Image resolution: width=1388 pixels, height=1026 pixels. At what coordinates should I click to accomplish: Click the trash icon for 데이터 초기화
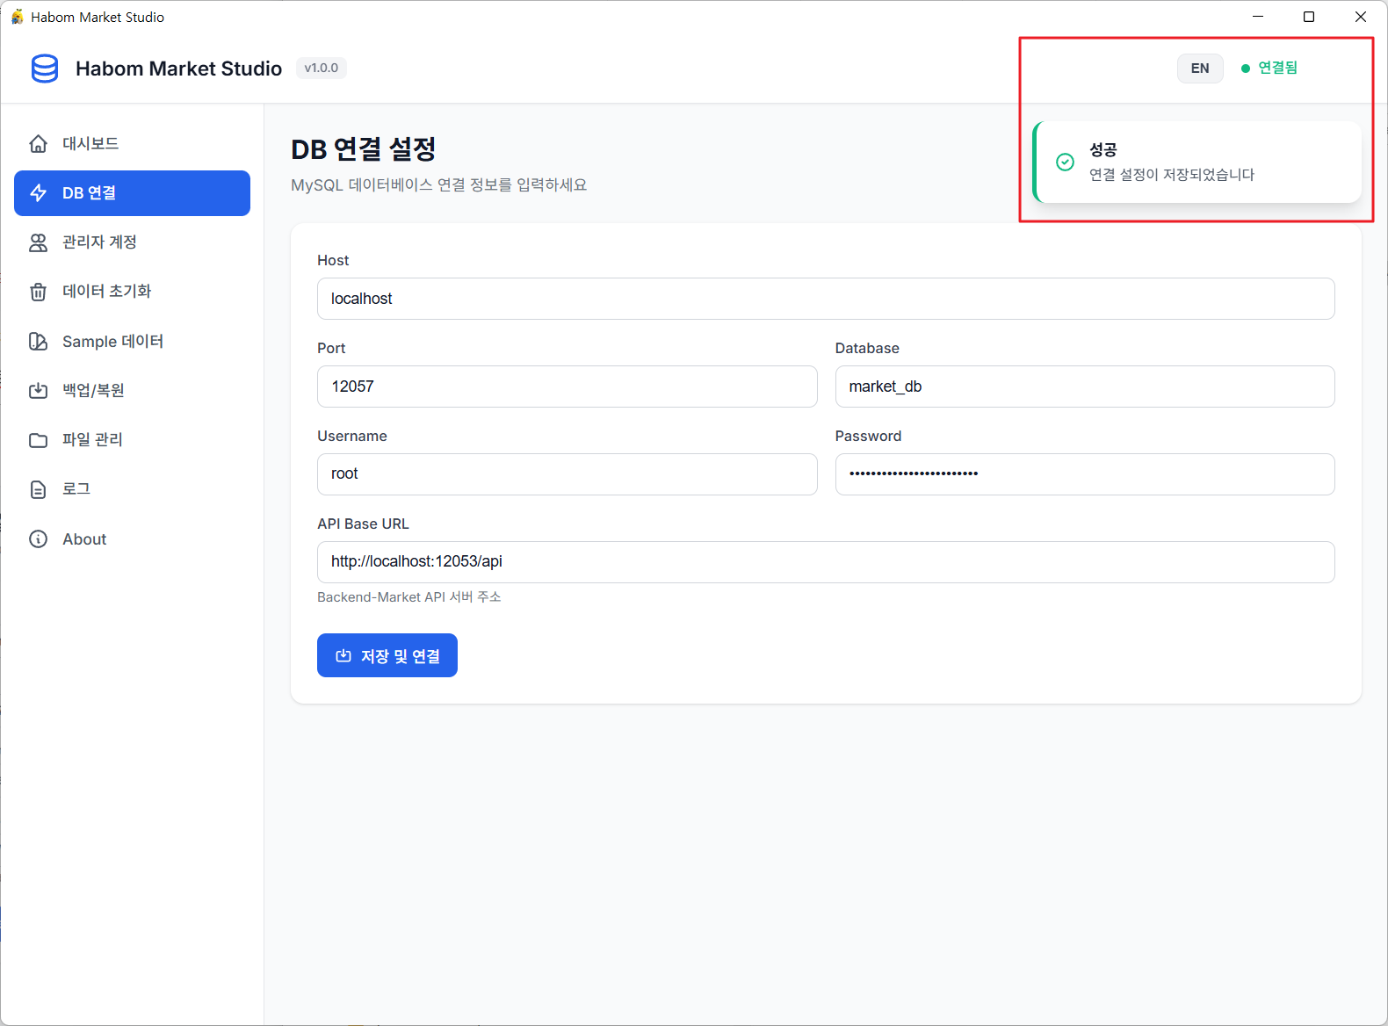point(38,292)
